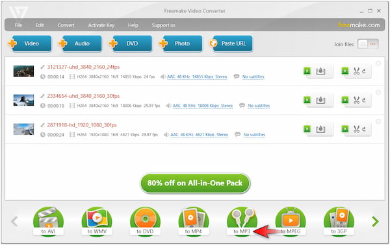Screen dimensions: 390x245
Task: Open the Convert menu
Action: (66, 25)
